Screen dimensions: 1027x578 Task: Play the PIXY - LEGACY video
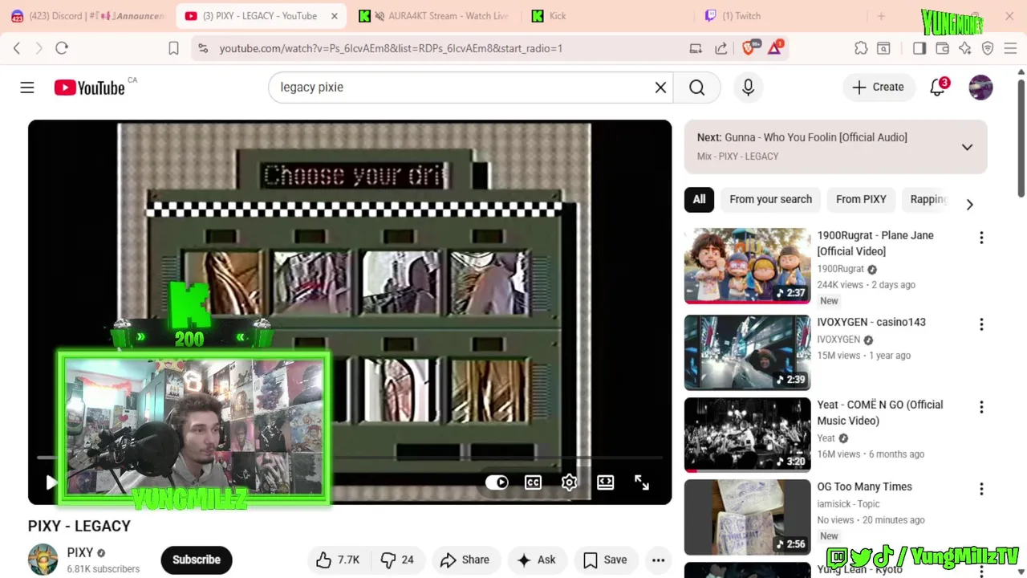coord(51,482)
